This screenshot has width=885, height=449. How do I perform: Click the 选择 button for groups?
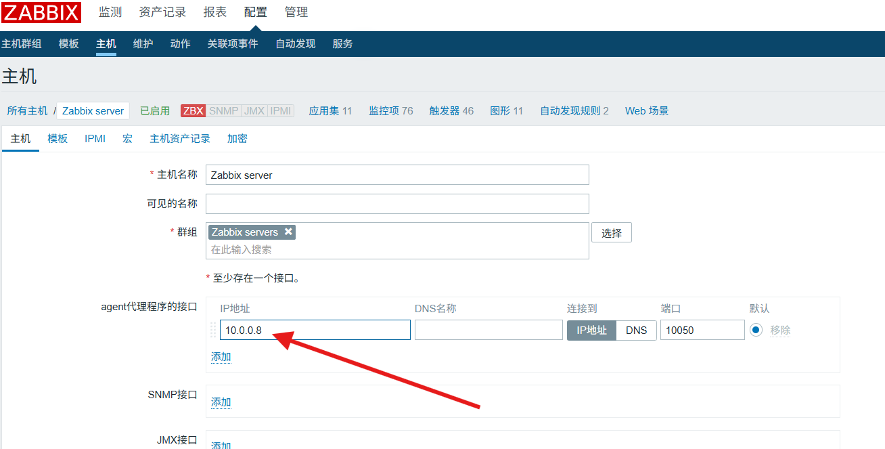[x=612, y=233]
